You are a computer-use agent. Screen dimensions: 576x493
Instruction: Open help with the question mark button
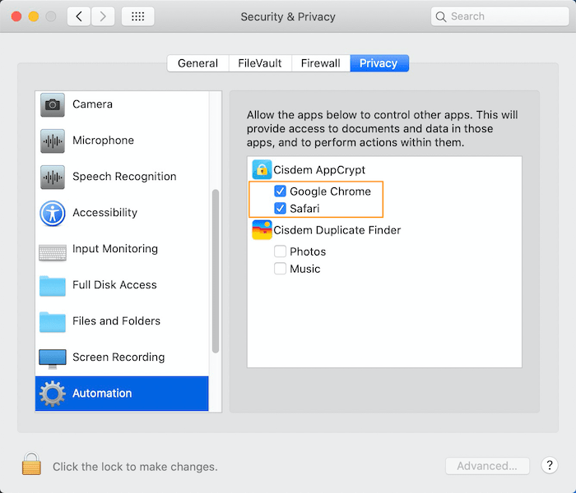tap(550, 465)
